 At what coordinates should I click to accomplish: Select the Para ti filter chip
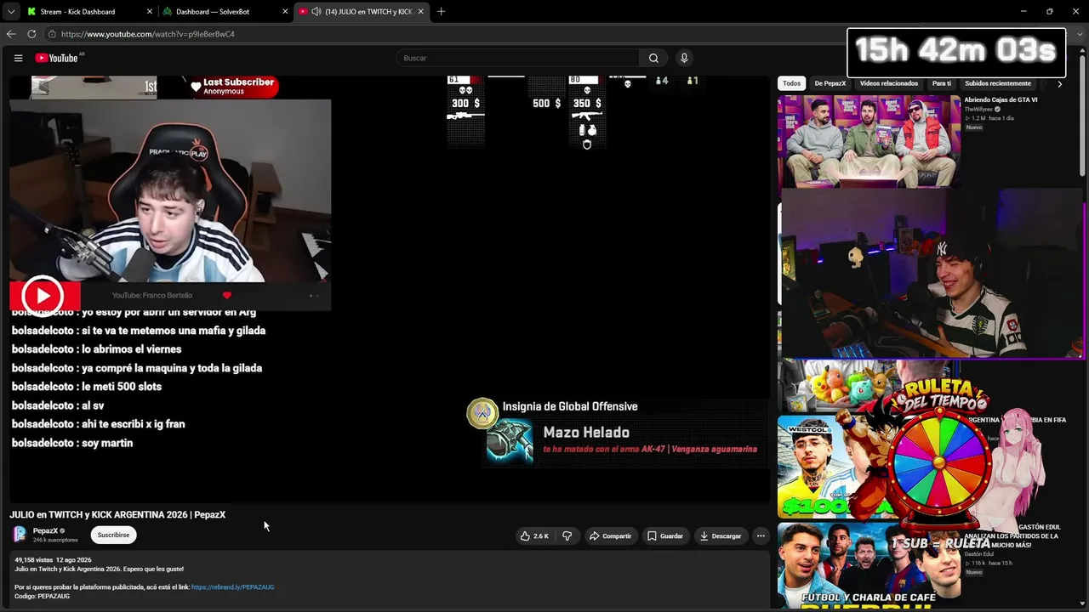(x=942, y=83)
